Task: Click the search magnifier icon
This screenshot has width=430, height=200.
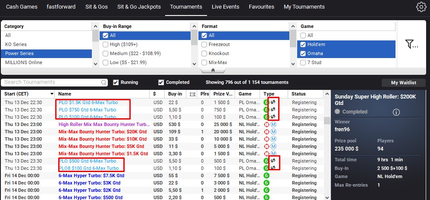Action: tap(104, 82)
